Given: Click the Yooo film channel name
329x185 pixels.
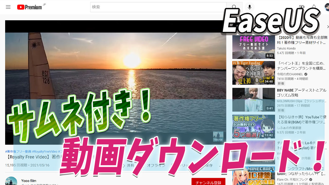Looking at the screenshot, I should pyautogui.click(x=29, y=181).
